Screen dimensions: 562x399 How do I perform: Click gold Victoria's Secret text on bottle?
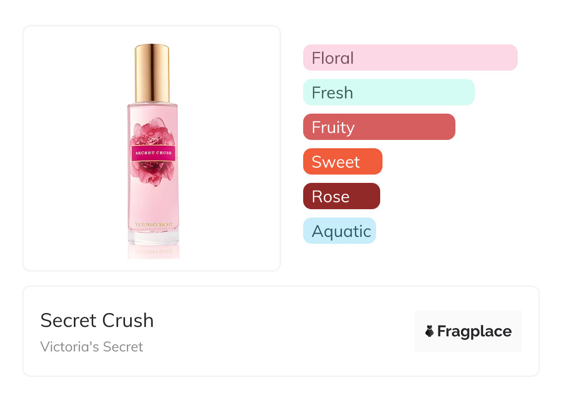(154, 224)
